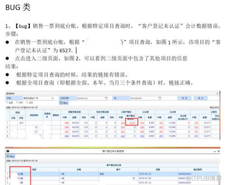This screenshot has height=185, width=226.
Task: Open the 165 link in row 1
Action: pos(142,123)
